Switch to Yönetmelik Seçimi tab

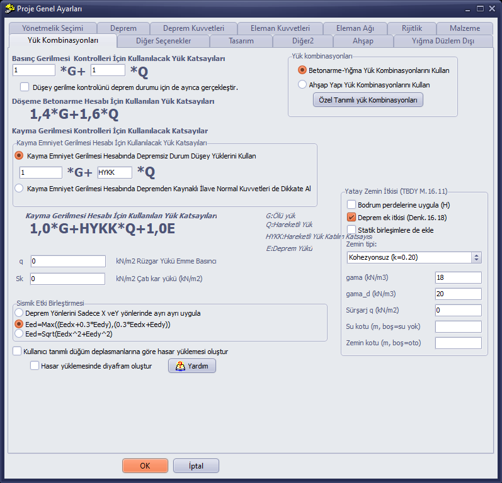click(53, 28)
